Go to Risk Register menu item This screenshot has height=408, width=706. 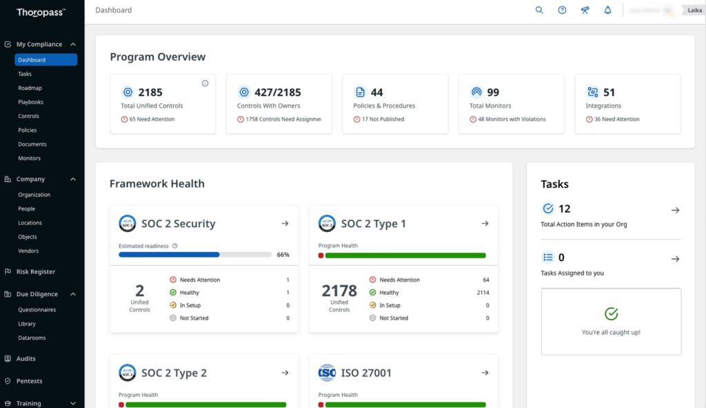click(35, 272)
